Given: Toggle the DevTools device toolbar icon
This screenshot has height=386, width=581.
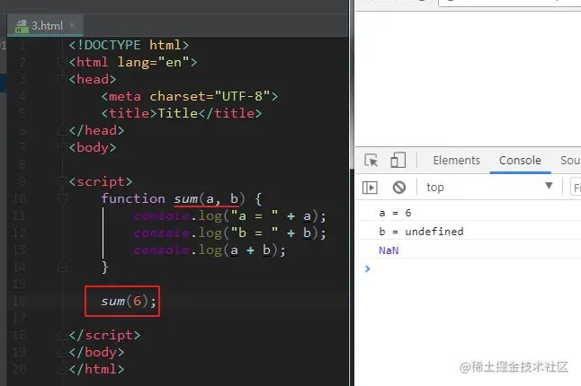Looking at the screenshot, I should pos(398,161).
